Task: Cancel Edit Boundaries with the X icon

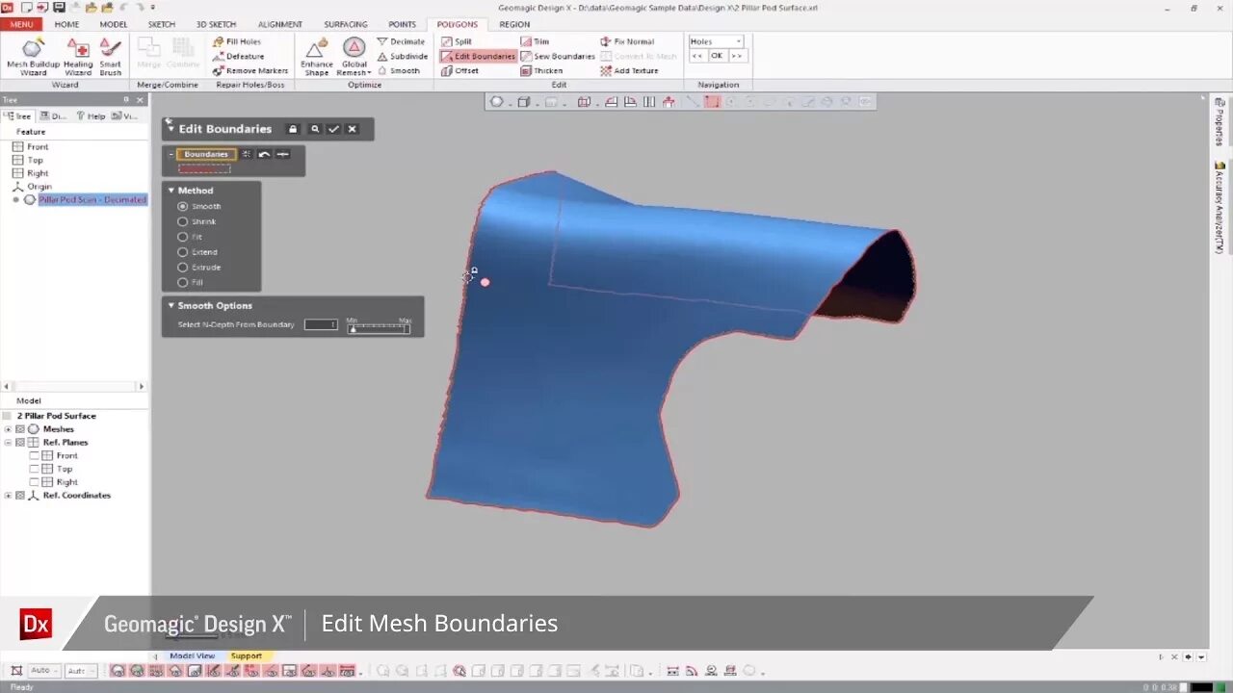Action: click(x=352, y=129)
